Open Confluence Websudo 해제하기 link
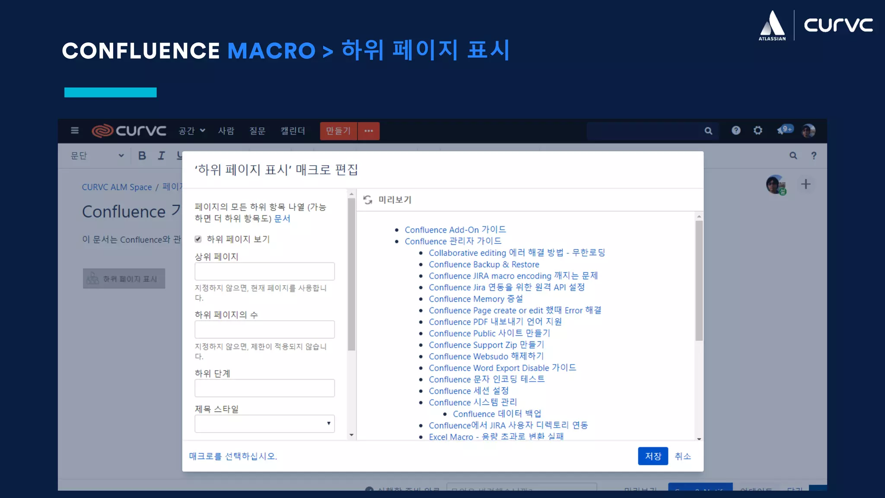The height and width of the screenshot is (498, 885). pyautogui.click(x=486, y=357)
